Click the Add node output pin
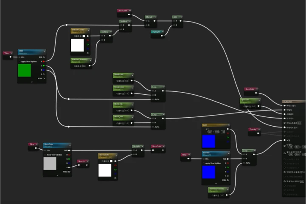This screenshot has width=306, height=204. tap(180, 21)
